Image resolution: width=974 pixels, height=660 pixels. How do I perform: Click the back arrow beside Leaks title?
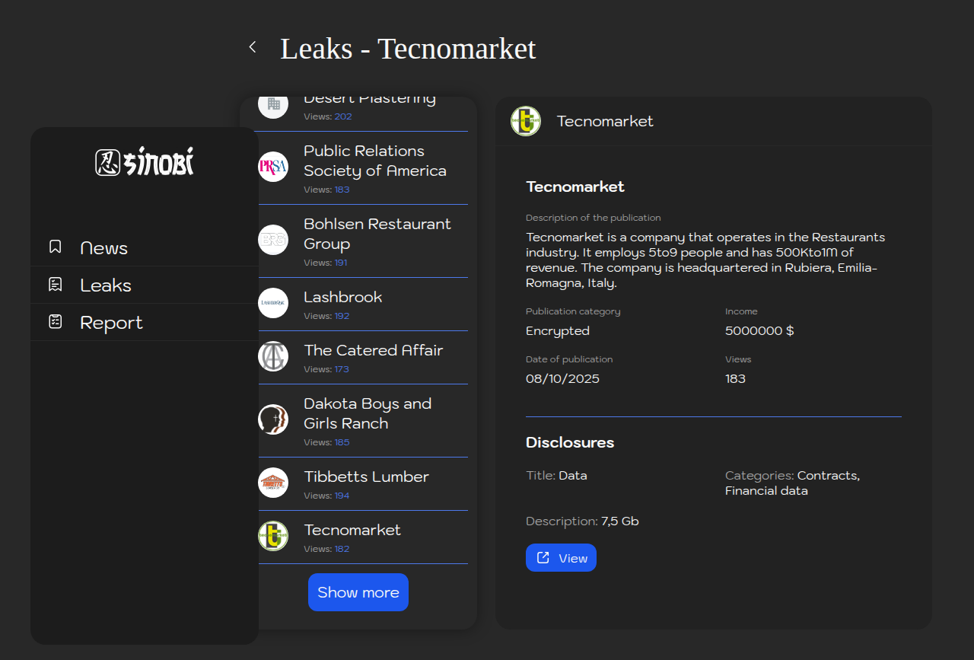(253, 47)
